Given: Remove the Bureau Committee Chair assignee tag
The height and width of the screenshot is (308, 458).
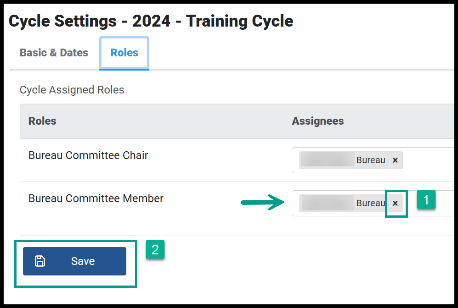Looking at the screenshot, I should coord(395,160).
